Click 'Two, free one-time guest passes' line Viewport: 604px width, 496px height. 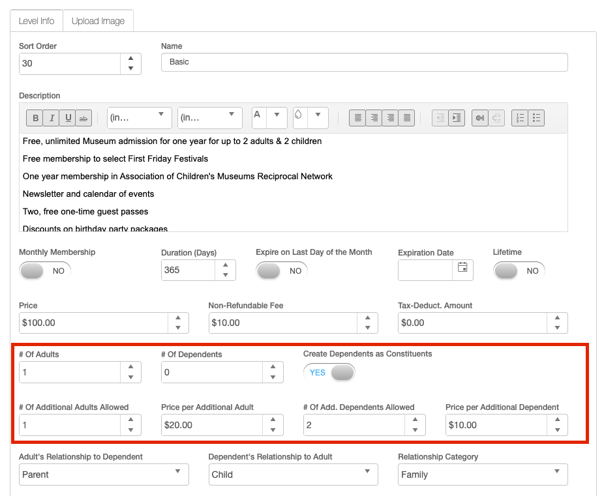[x=85, y=212]
